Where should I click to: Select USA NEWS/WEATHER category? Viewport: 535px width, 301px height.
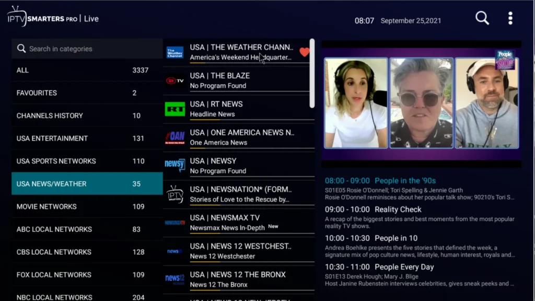pos(87,183)
